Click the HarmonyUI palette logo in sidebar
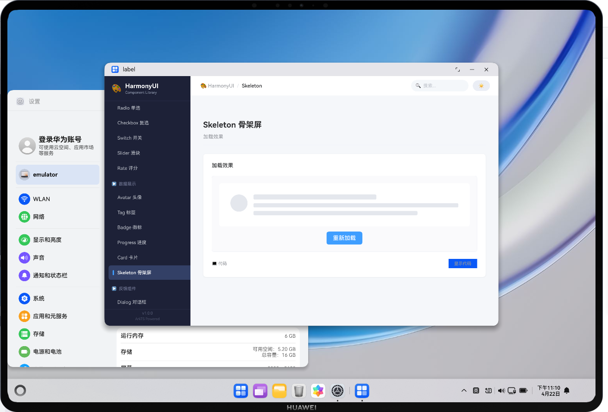The width and height of the screenshot is (608, 412). point(116,88)
